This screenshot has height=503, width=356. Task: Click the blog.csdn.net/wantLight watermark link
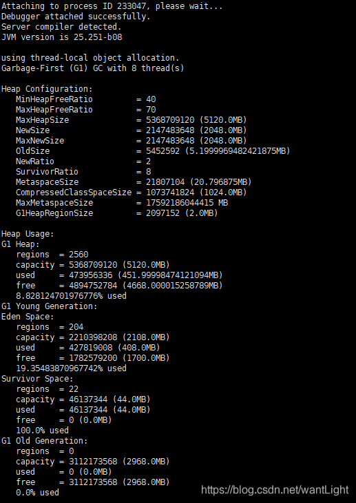click(x=275, y=490)
